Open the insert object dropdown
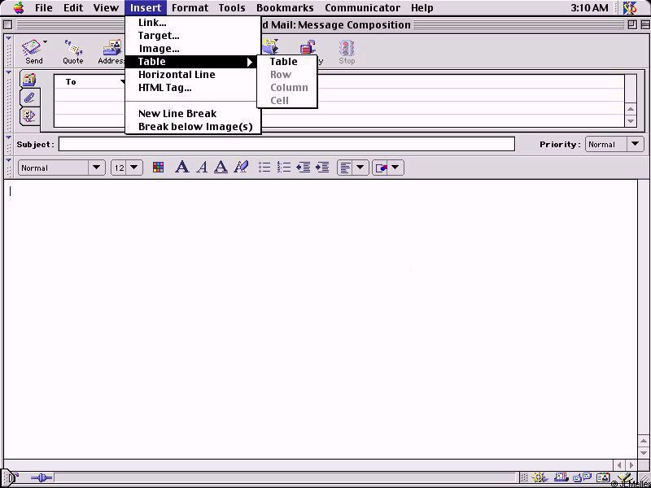The width and height of the screenshot is (651, 488). pos(388,168)
